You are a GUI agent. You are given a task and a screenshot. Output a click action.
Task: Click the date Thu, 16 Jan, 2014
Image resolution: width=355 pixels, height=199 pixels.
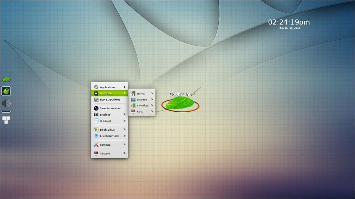tap(289, 28)
